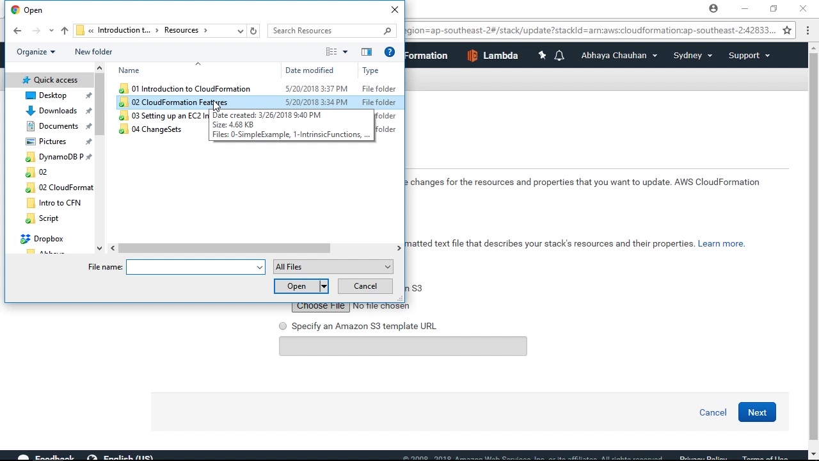Expand the Organize menu
819x461 pixels.
36,52
